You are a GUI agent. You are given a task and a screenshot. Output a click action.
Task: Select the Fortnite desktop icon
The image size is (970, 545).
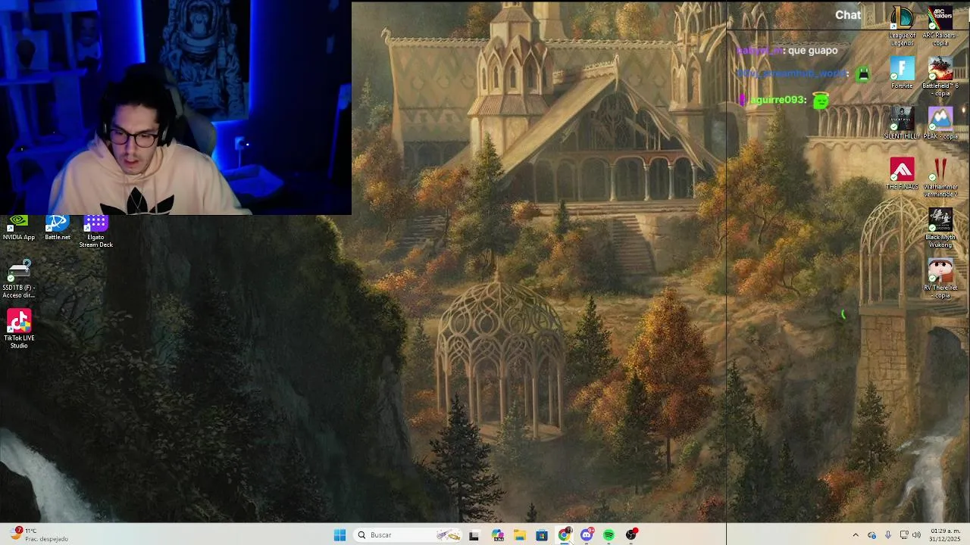(x=902, y=73)
